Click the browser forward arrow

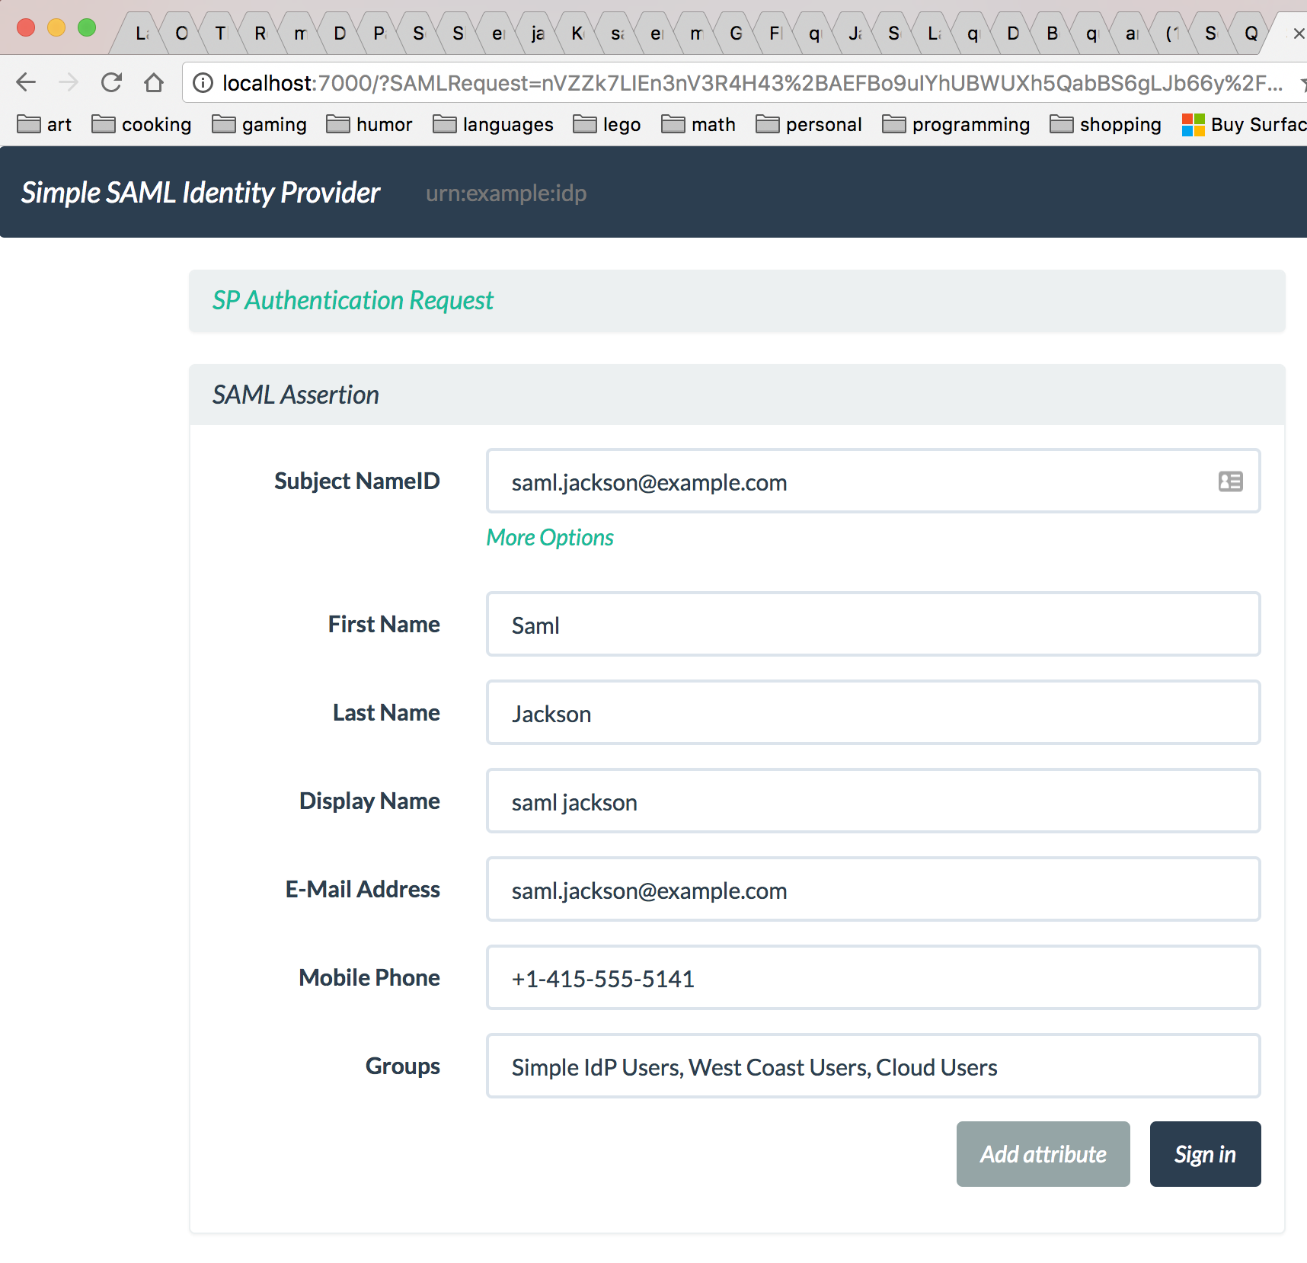point(69,82)
